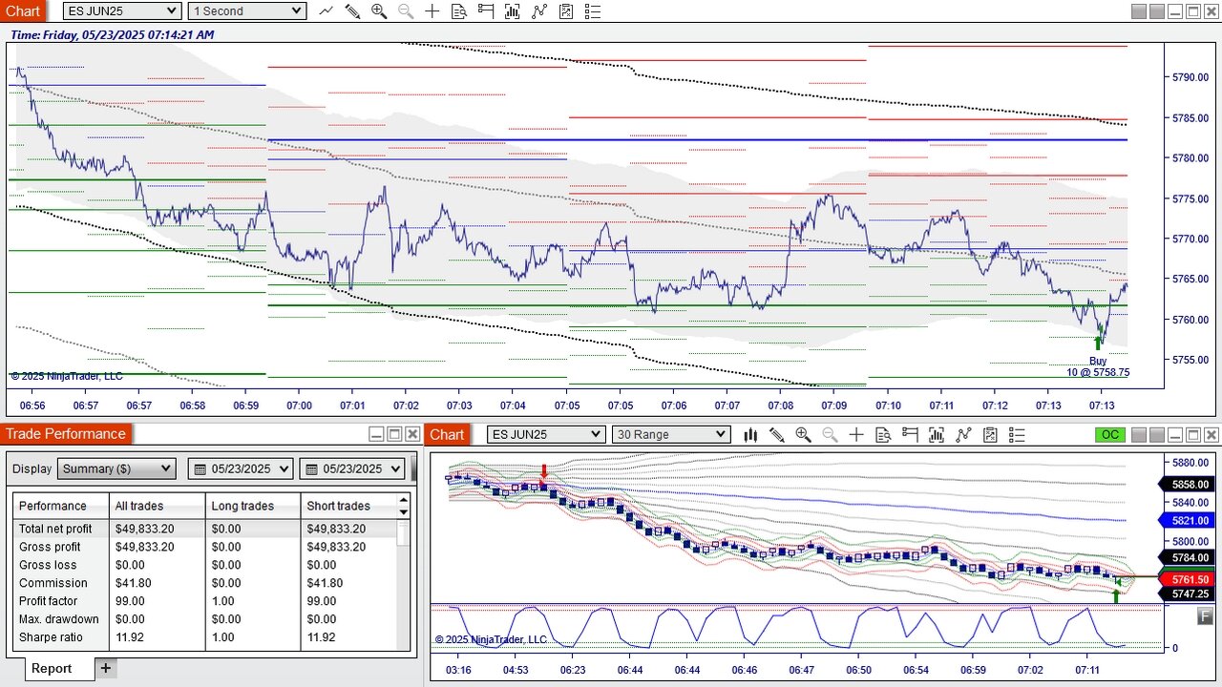Click the Performance column header
The image size is (1222, 687).
[61, 506]
